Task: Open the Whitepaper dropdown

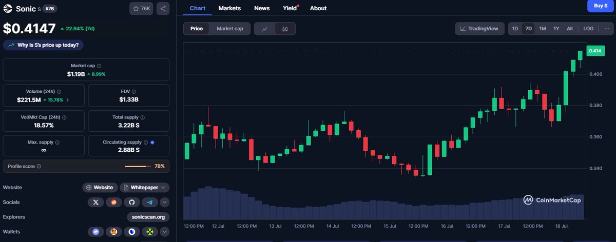Action: point(146,188)
